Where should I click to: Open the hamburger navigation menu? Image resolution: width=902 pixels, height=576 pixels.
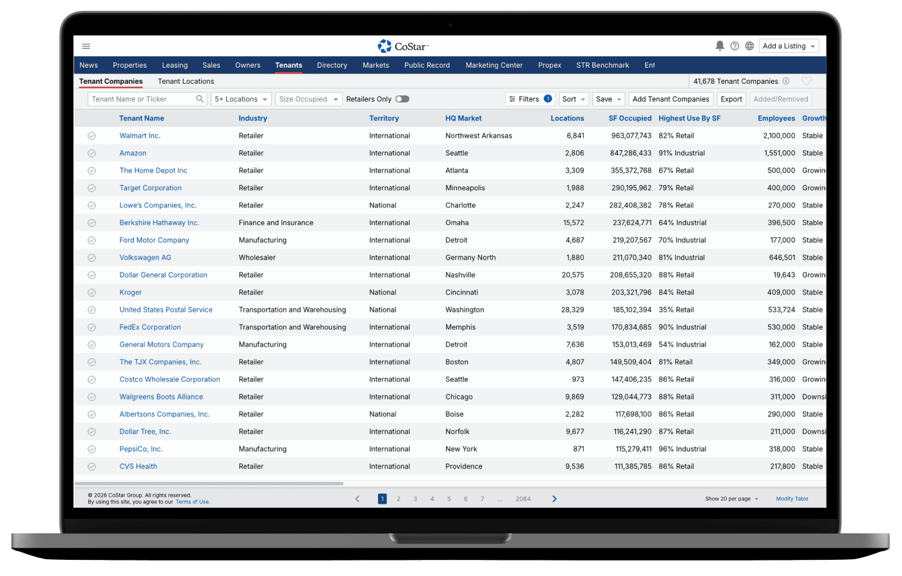(86, 46)
